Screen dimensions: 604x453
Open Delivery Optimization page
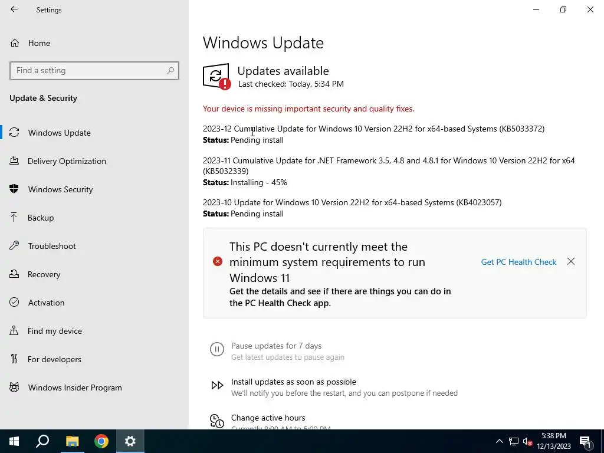click(67, 161)
